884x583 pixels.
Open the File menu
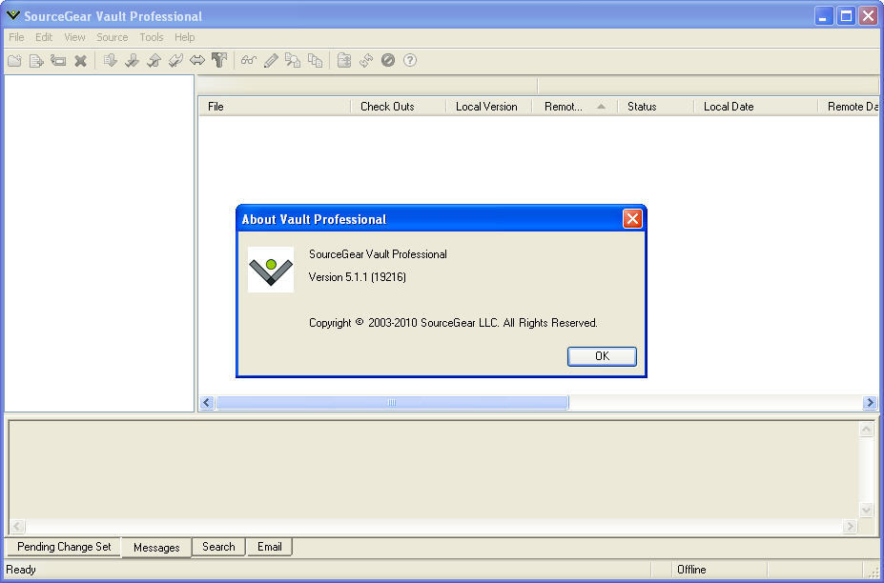(16, 37)
